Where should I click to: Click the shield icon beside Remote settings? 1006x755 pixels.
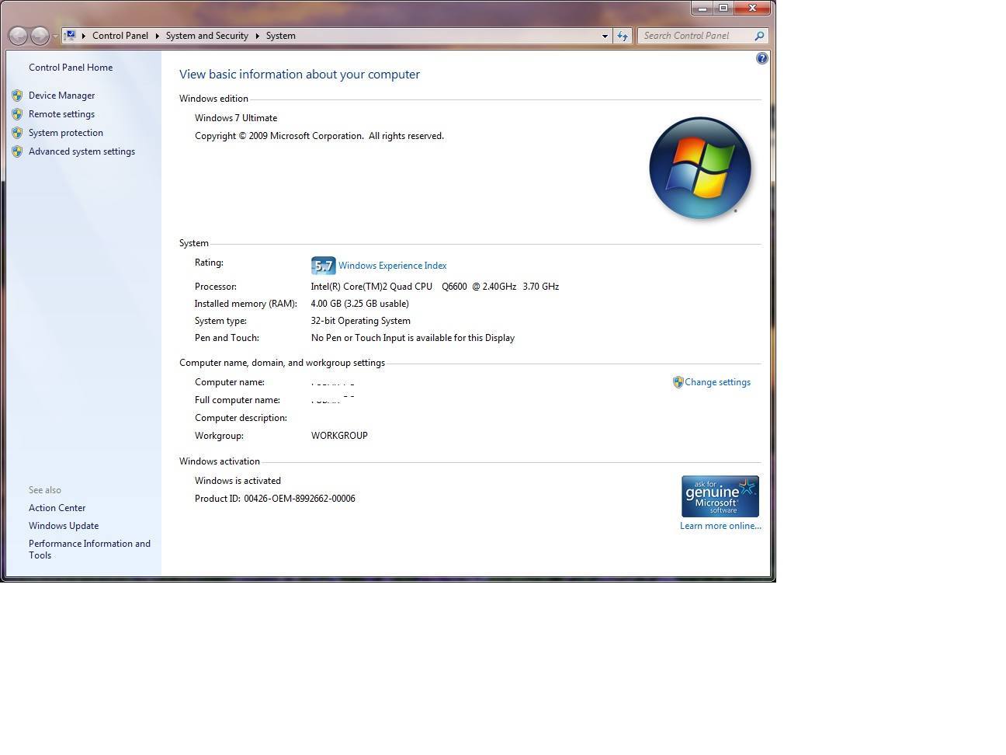click(x=17, y=114)
